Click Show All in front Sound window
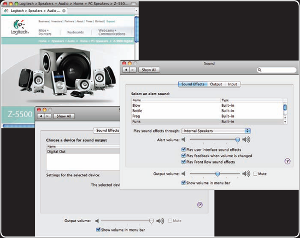This screenshot has height=238, width=300. pos(149,70)
